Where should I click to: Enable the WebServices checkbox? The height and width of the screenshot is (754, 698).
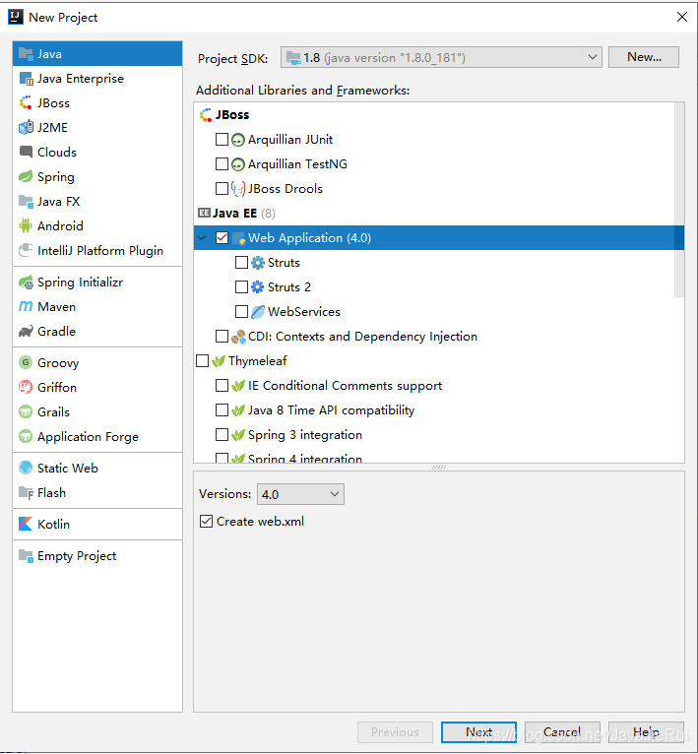point(241,312)
